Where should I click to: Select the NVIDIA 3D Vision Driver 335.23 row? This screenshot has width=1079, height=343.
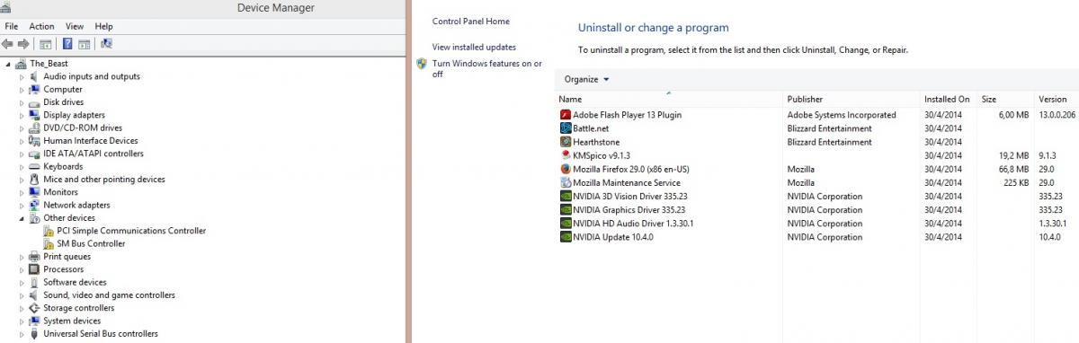[817, 196]
